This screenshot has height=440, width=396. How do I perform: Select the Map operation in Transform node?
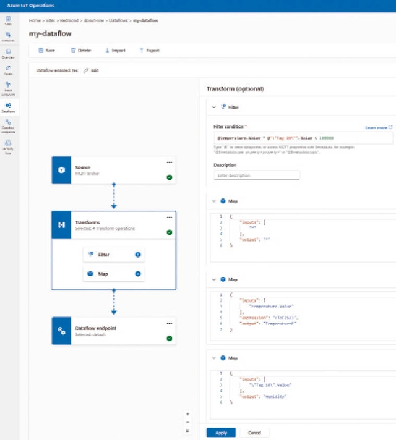coord(114,274)
